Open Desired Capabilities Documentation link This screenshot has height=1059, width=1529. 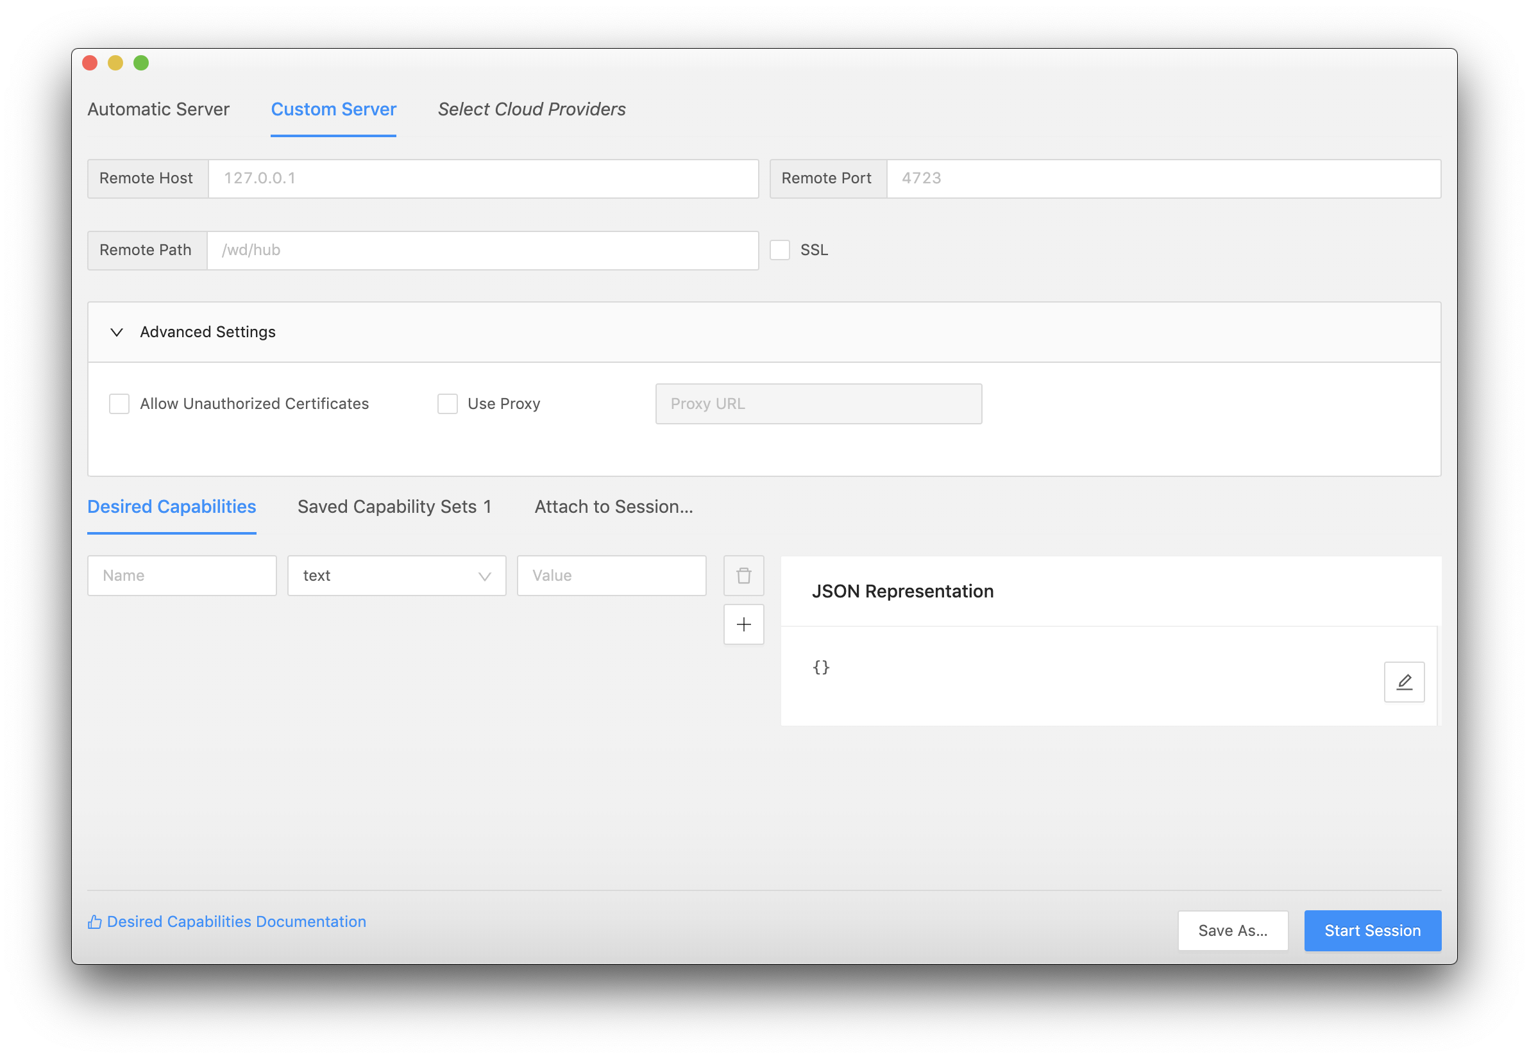[x=237, y=922]
